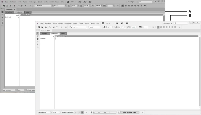Image resolution: width=201 pixels, height=115 pixels.
Task: Select the Hand tool in front window
Action: [38, 44]
